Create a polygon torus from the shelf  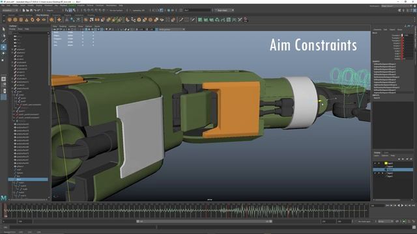pos(33,19)
